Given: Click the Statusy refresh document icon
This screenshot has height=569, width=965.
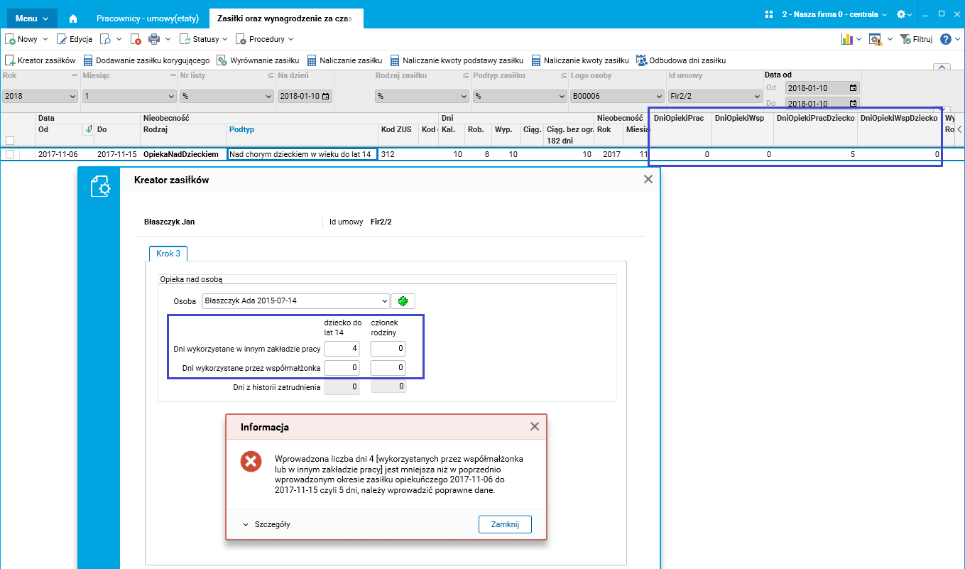Looking at the screenshot, I should (x=185, y=40).
